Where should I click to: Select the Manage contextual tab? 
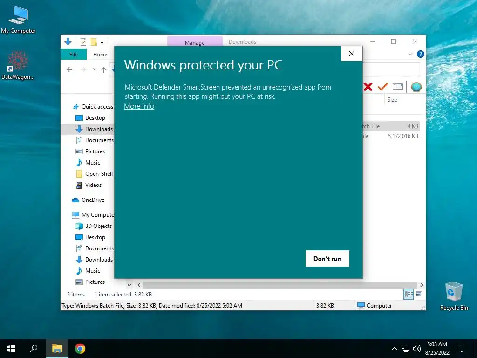[x=195, y=41]
